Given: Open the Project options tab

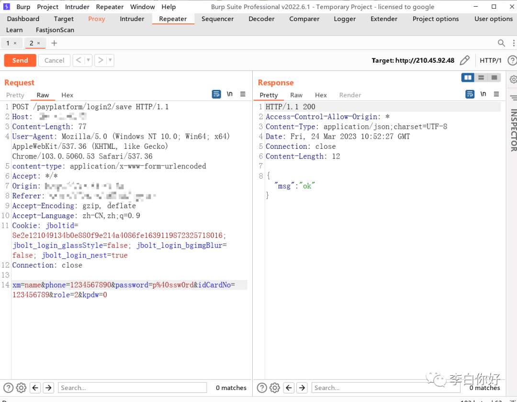Looking at the screenshot, I should coord(436,19).
